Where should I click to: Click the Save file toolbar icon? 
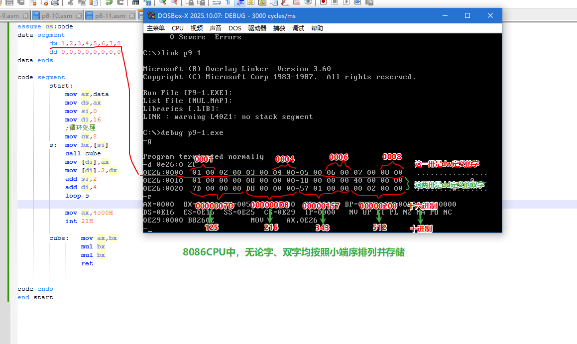pyautogui.click(x=9, y=2)
